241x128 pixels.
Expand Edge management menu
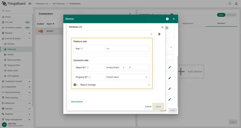(29, 120)
